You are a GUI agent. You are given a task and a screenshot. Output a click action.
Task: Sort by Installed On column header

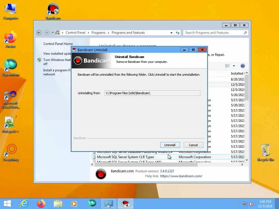238,73
